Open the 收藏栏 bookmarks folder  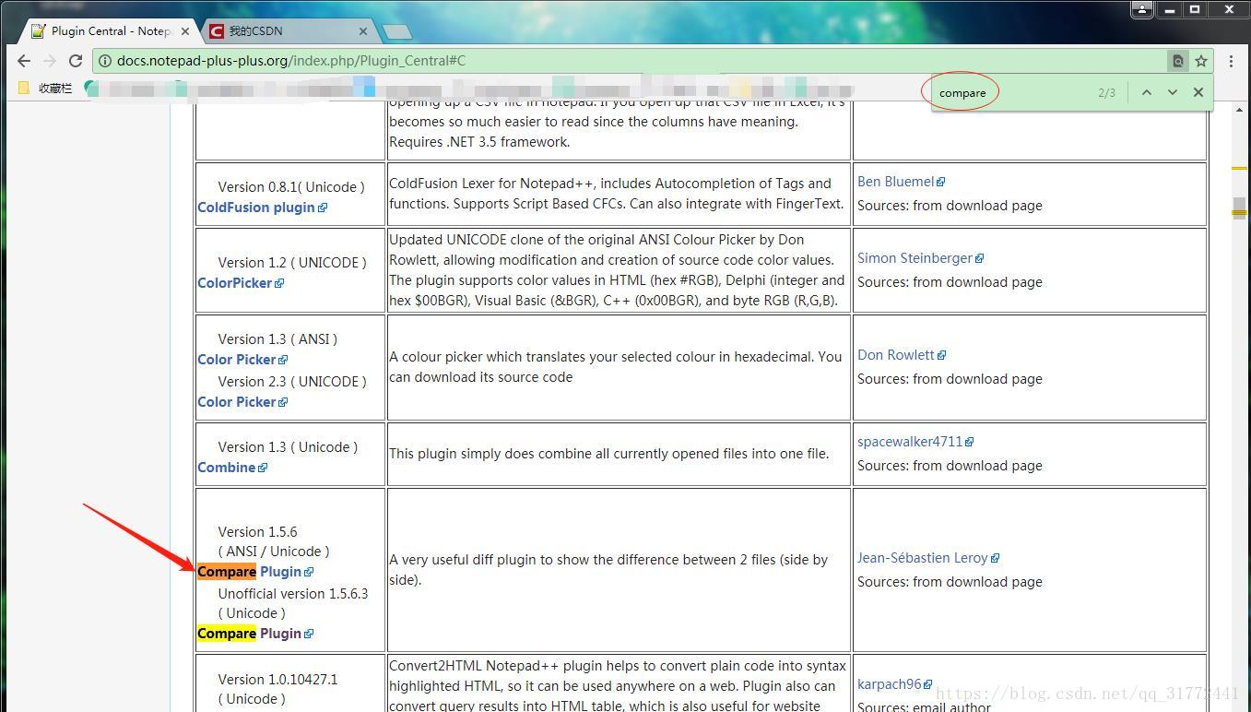(46, 89)
